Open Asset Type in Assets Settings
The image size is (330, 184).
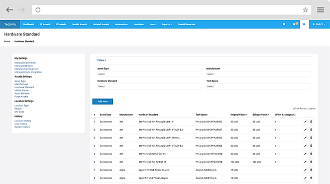[20, 81]
